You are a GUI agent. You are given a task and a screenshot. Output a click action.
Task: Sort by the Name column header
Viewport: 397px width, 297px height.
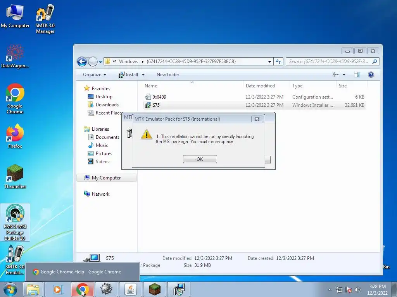point(192,86)
